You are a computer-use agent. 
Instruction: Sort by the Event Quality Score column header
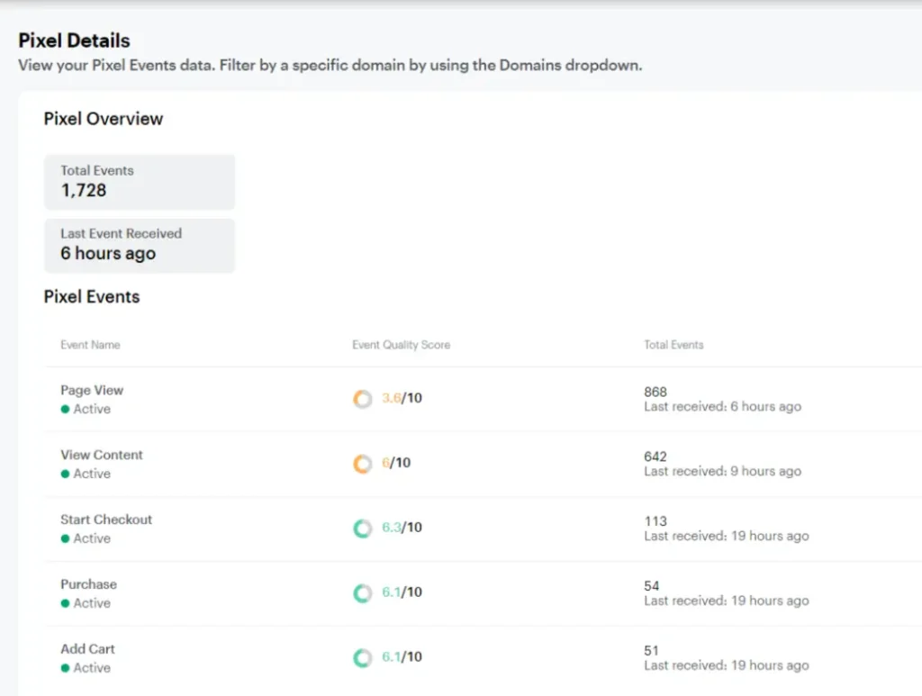pyautogui.click(x=401, y=345)
